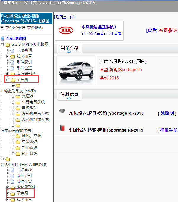Click 菜单展开 to expand the menu
178x202 pixels.
pyautogui.click(x=13, y=28)
